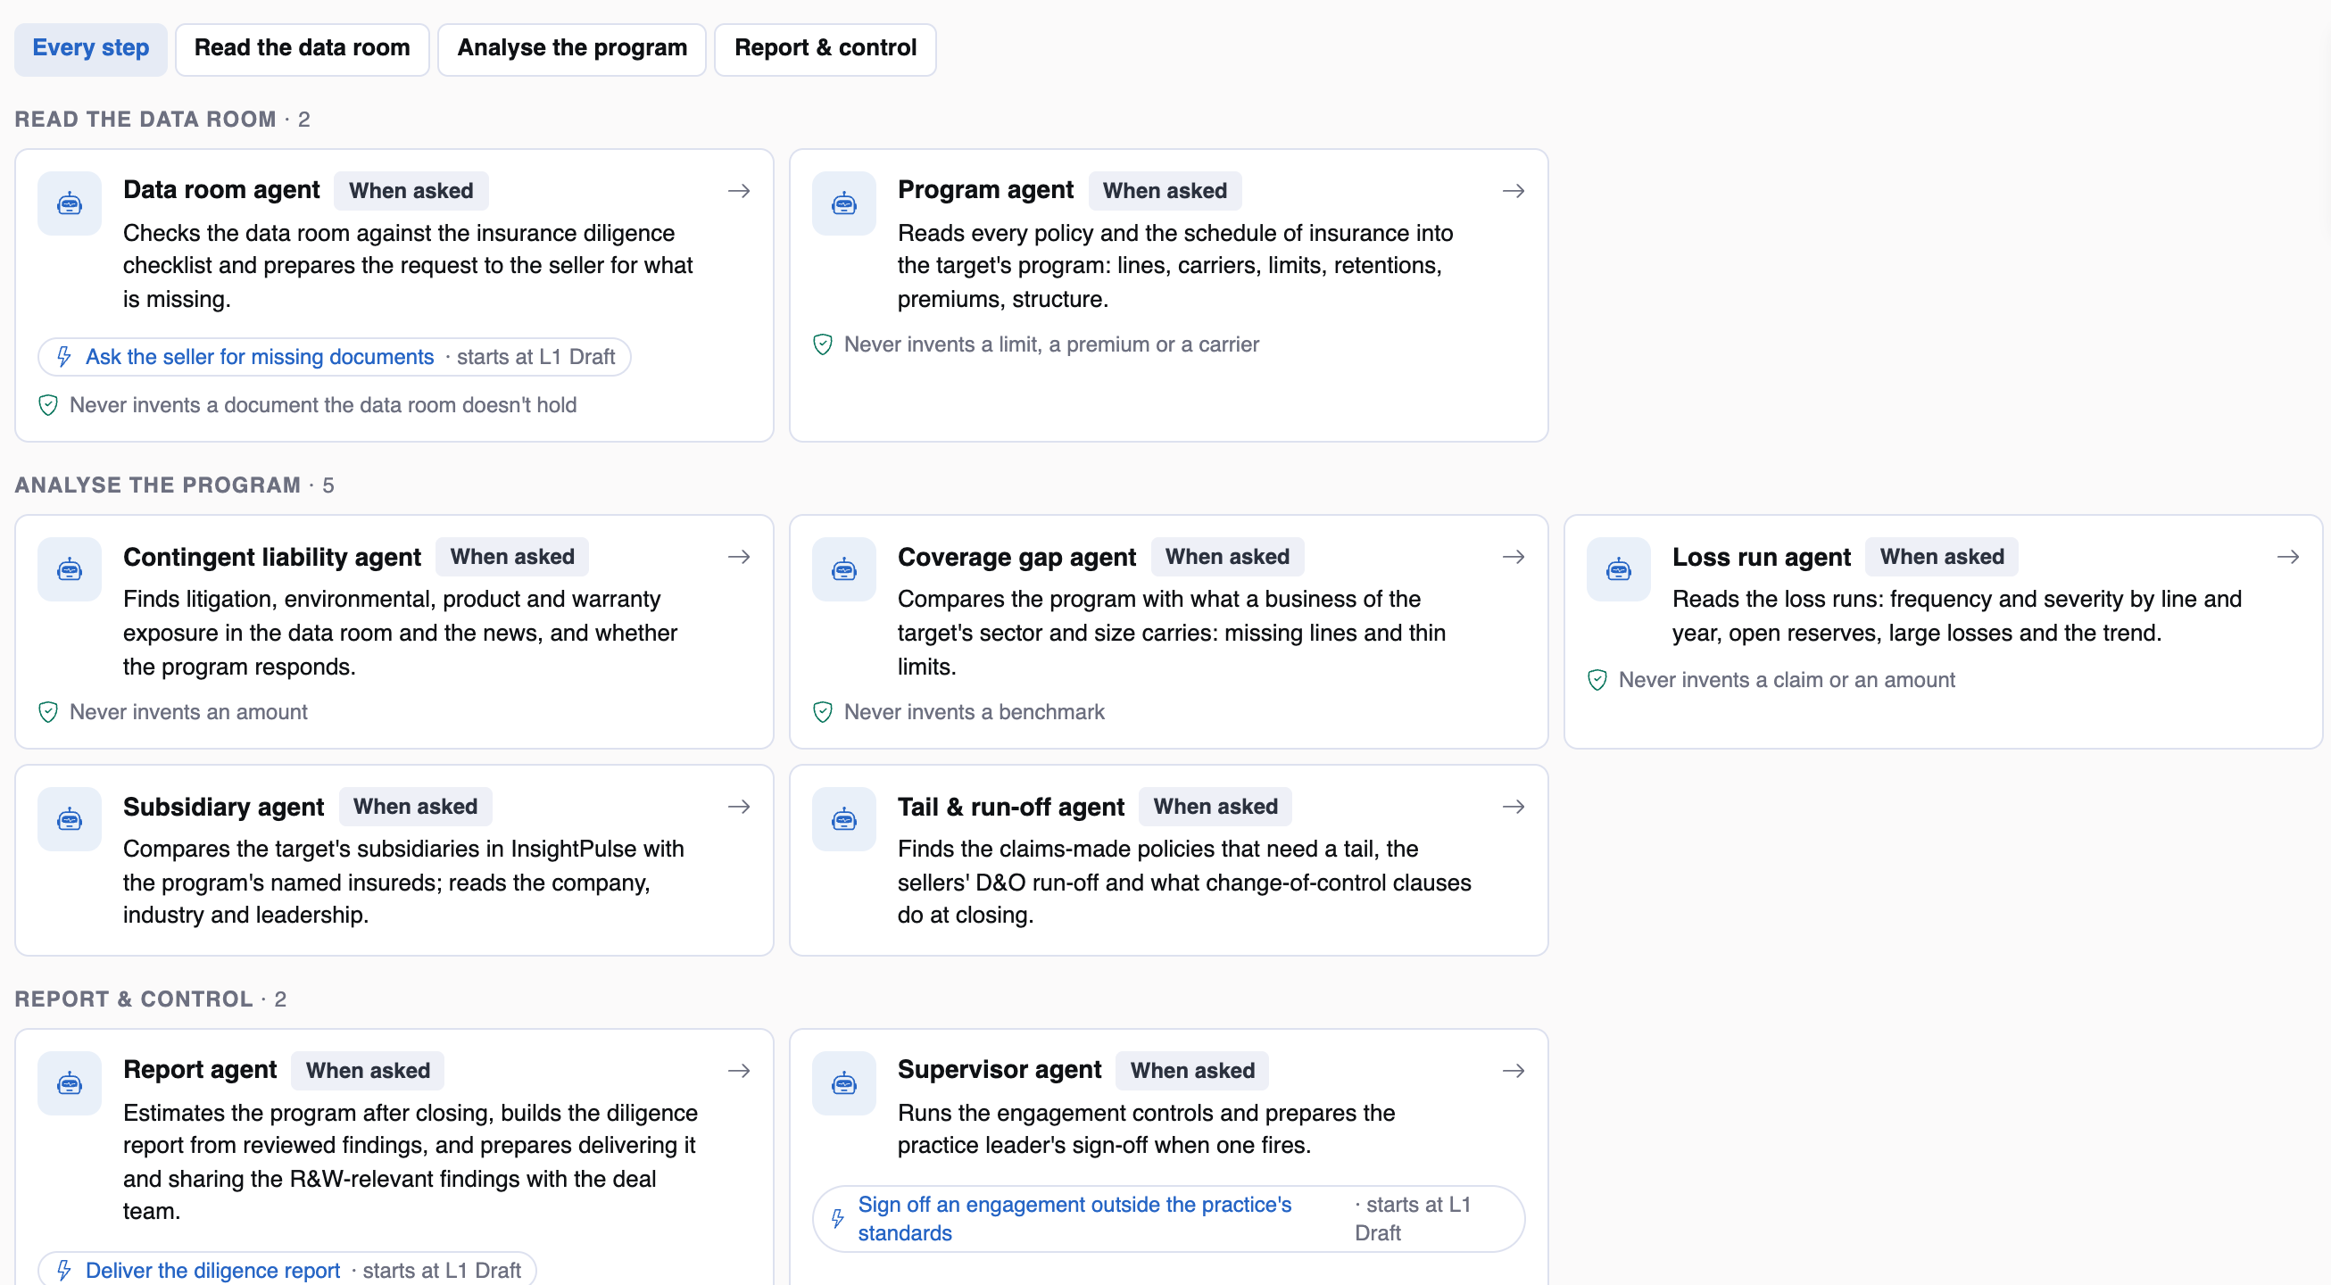Click the Subsidiary agent title
Viewport: 2331px width, 1285px height.
pyautogui.click(x=223, y=807)
